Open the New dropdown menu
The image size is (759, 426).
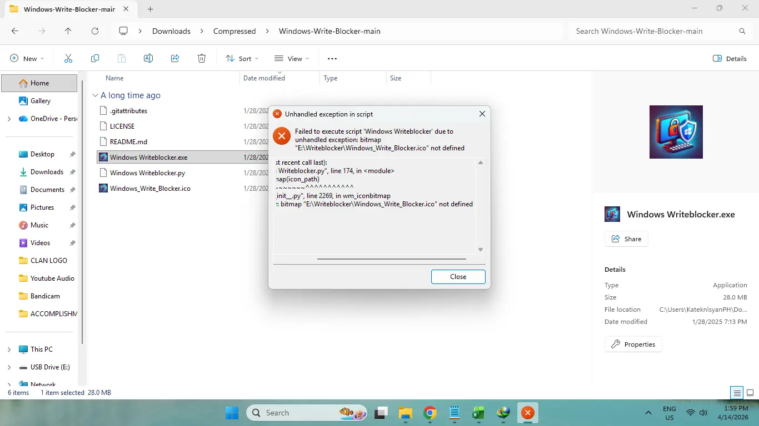pos(27,58)
